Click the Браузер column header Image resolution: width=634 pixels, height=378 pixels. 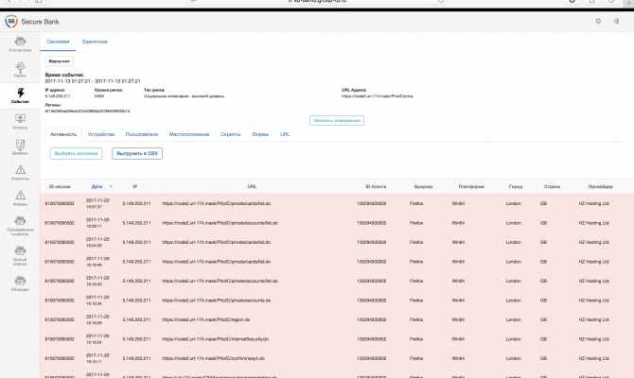(x=423, y=186)
